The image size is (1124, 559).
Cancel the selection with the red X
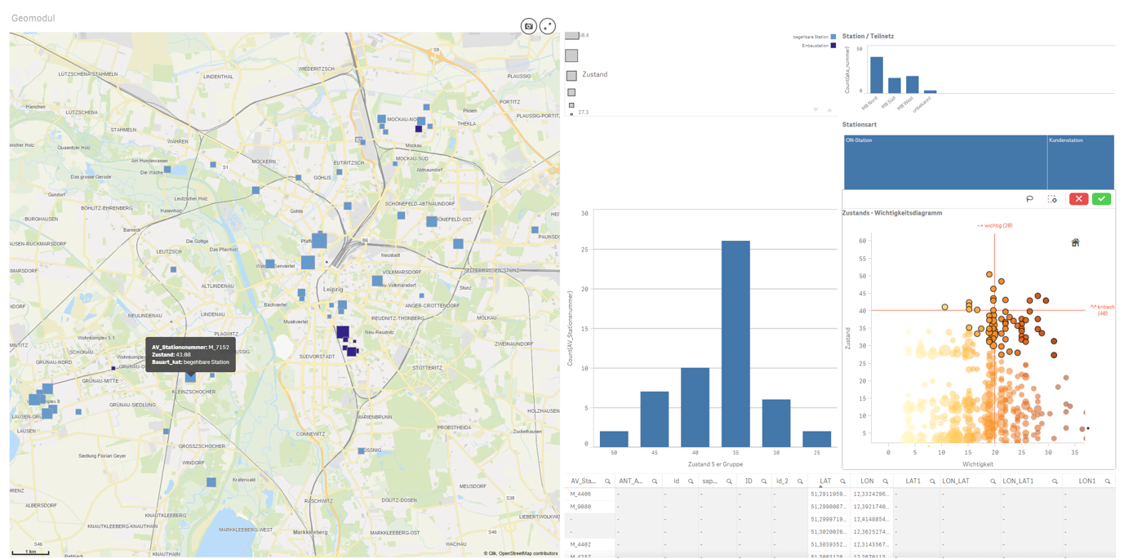click(1078, 199)
